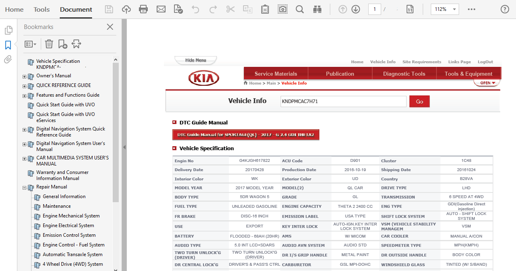Open the Attachments paperclip panel
The width and height of the screenshot is (516, 271).
point(8,60)
